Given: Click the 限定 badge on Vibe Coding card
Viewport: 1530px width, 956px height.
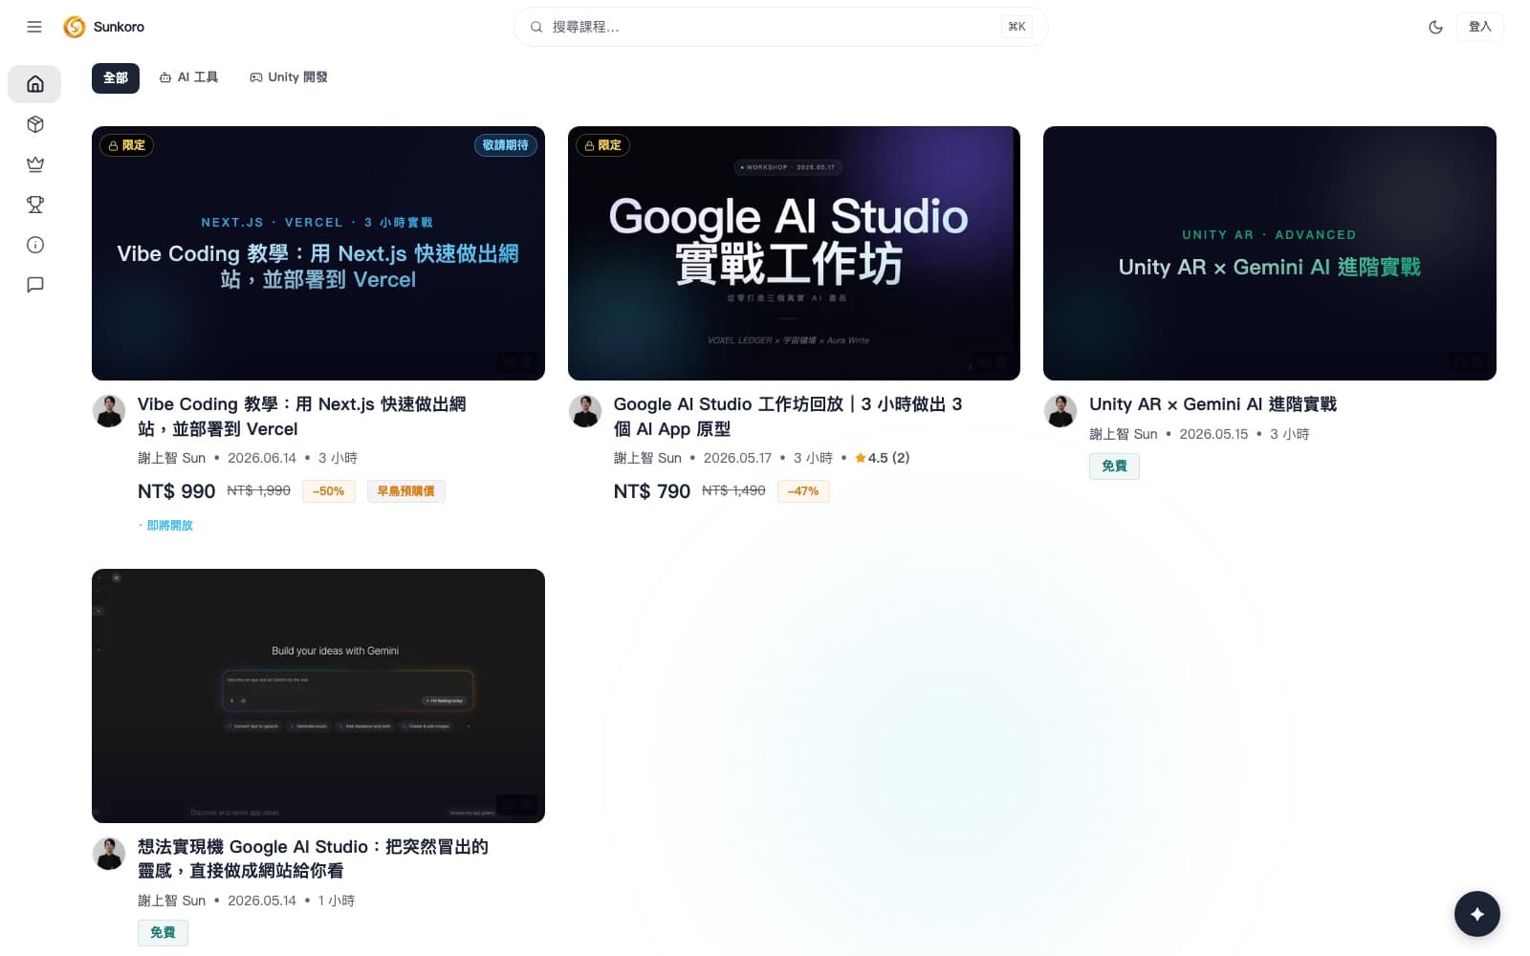Looking at the screenshot, I should tap(126, 145).
